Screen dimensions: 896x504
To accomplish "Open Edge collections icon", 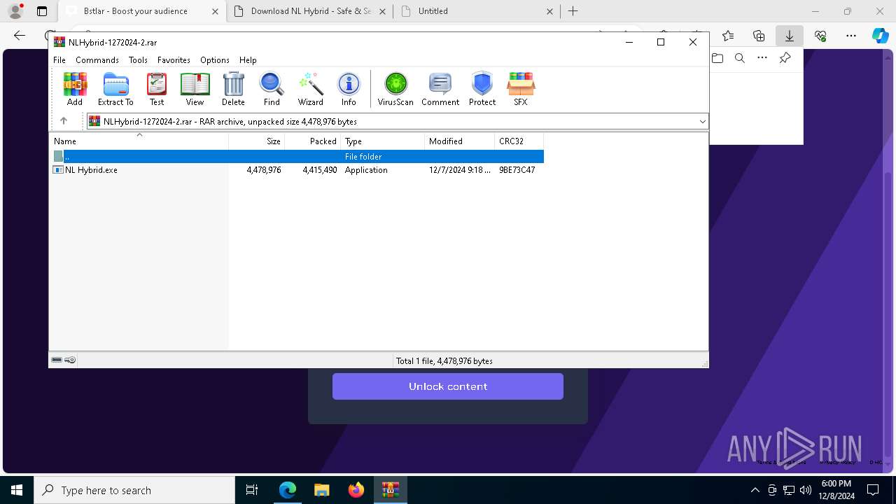I will [759, 36].
